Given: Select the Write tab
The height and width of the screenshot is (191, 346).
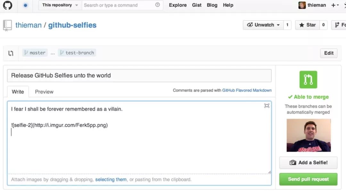Looking at the screenshot, I should (x=18, y=92).
